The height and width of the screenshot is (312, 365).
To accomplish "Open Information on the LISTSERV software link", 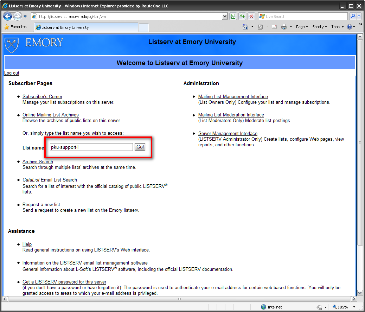I will [85, 263].
